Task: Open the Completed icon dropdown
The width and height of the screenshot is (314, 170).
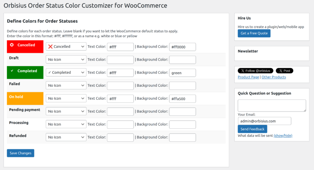Action: point(66,73)
